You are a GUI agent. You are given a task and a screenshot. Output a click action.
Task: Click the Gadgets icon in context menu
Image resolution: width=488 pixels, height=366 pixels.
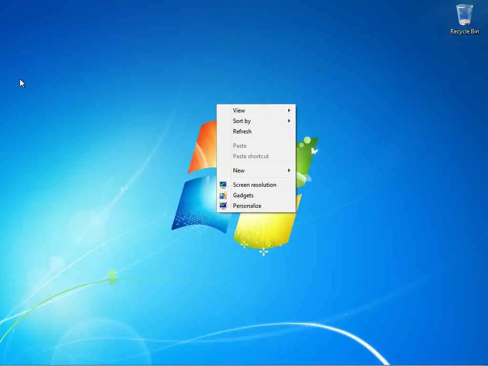[223, 195]
